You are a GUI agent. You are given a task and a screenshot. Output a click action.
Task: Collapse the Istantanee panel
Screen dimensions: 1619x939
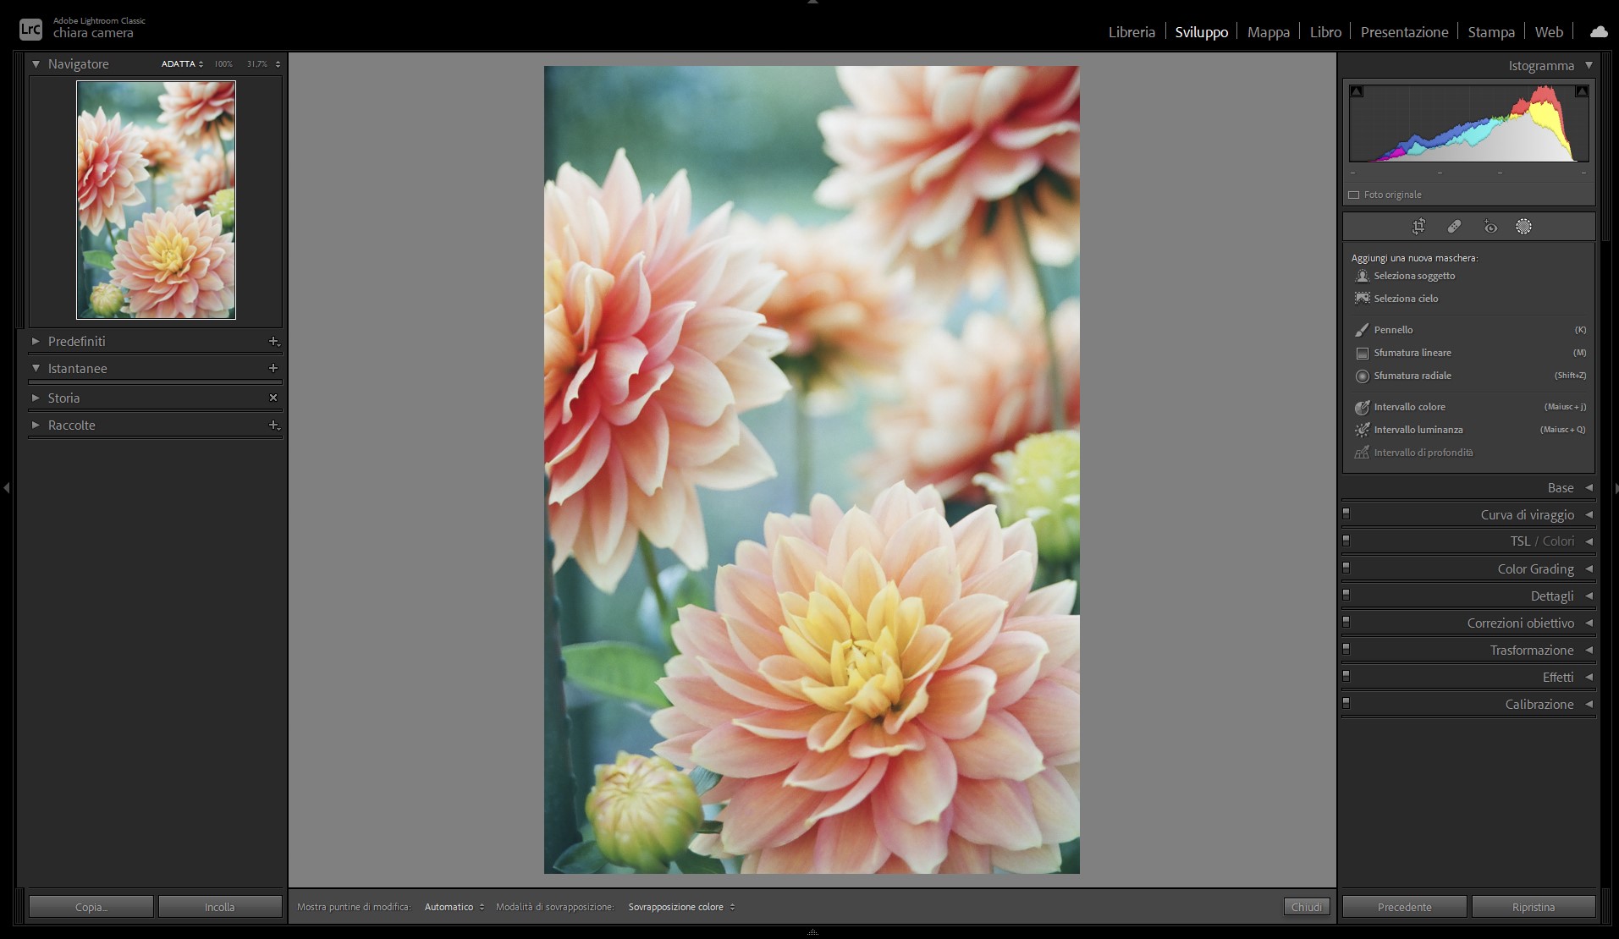(36, 369)
